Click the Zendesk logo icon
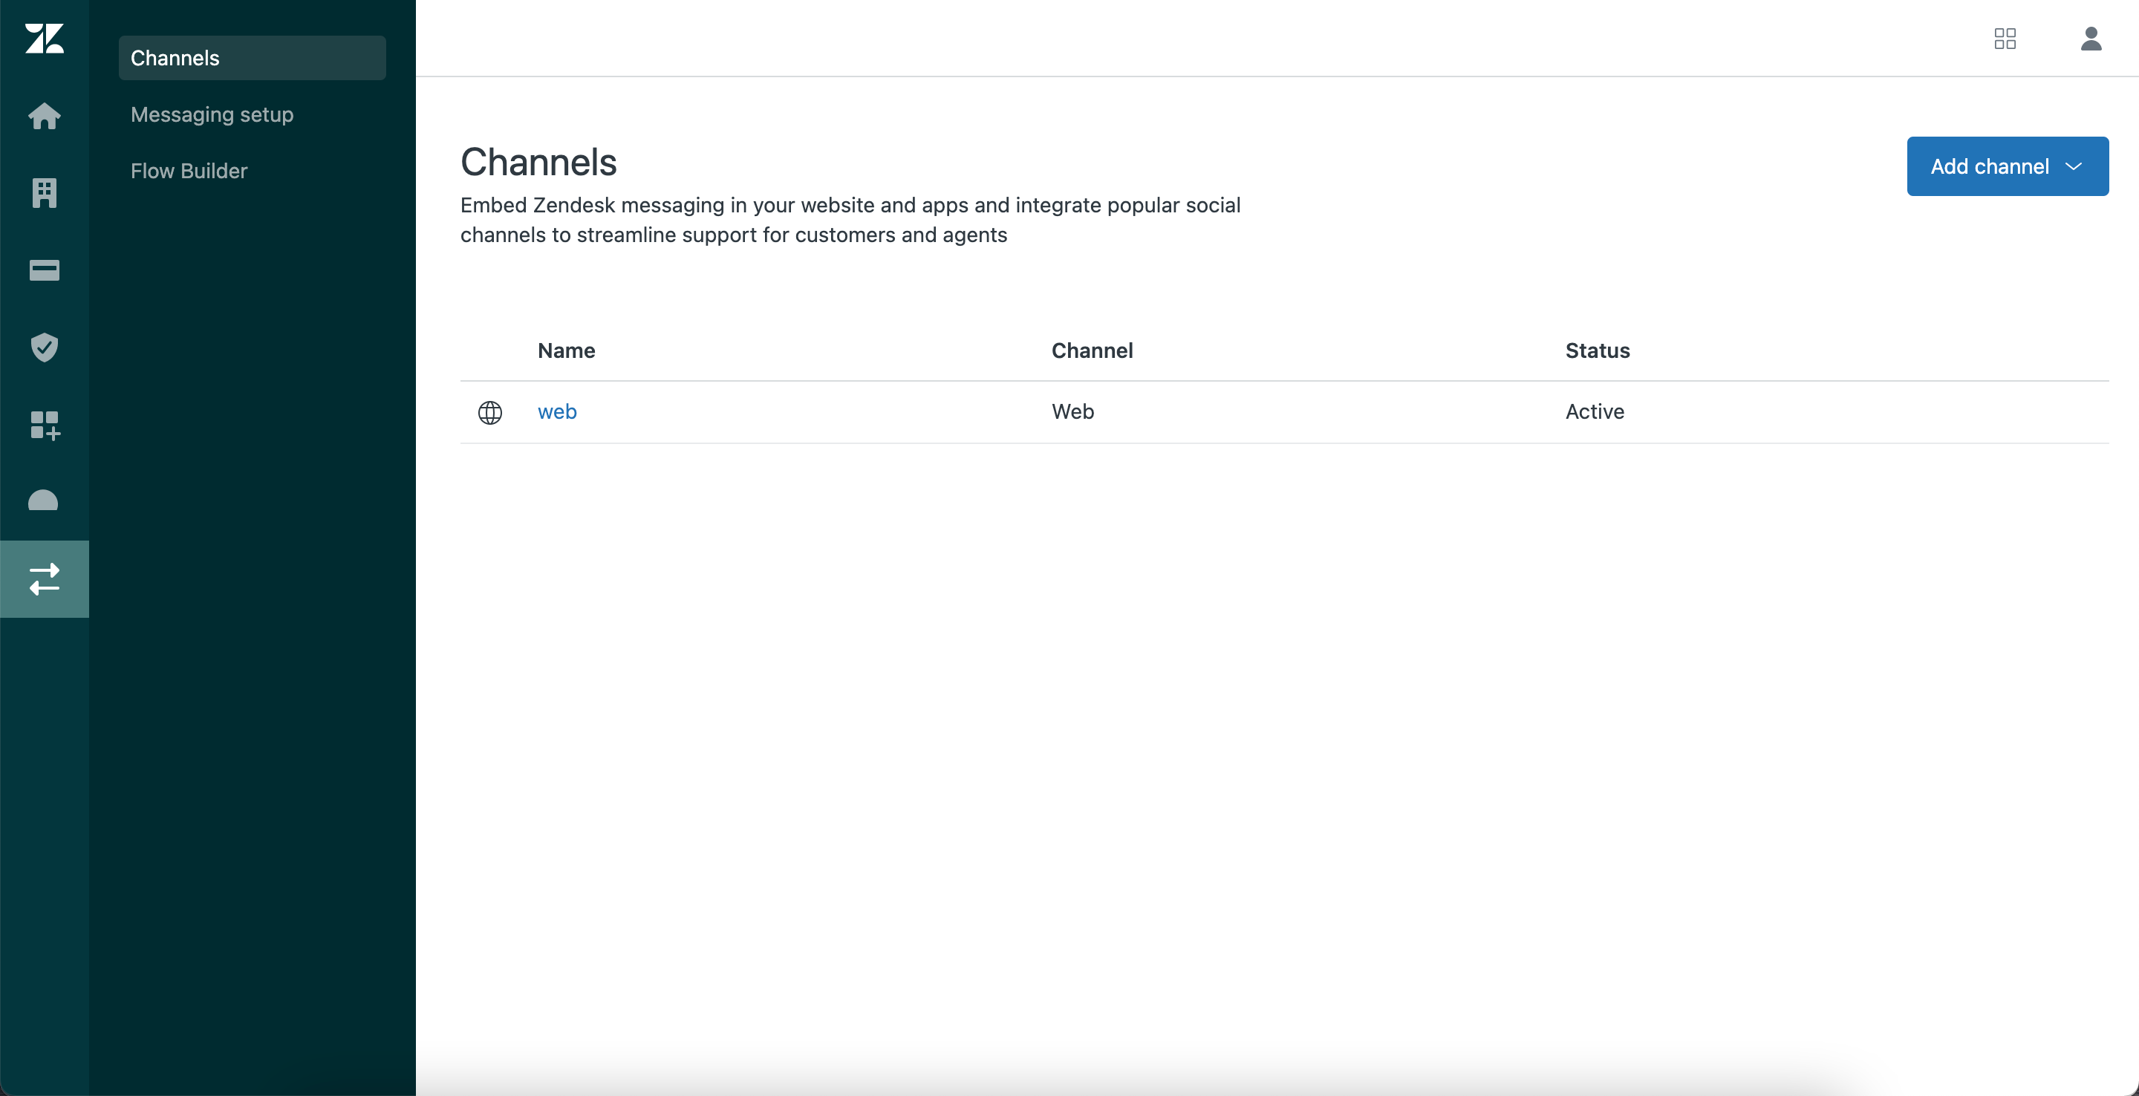Screen dimensions: 2139x1096 coord(44,38)
